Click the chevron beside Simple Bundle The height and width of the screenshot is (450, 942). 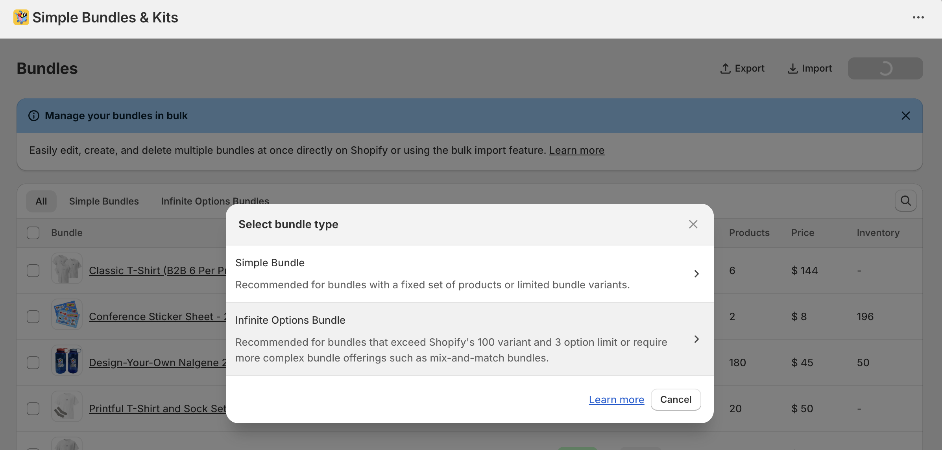tap(696, 274)
